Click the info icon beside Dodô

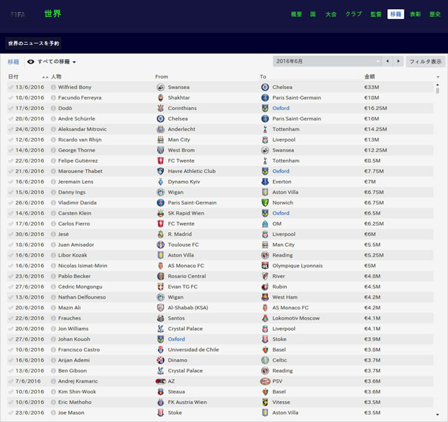(x=53, y=108)
